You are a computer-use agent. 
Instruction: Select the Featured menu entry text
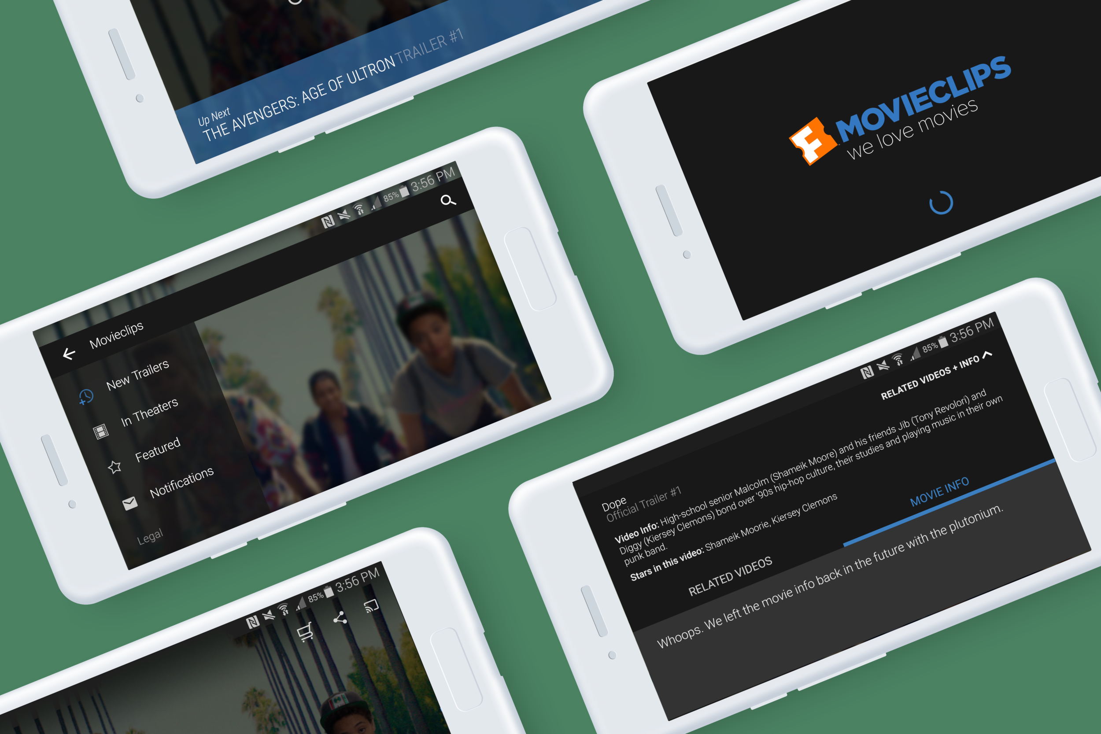(x=157, y=450)
